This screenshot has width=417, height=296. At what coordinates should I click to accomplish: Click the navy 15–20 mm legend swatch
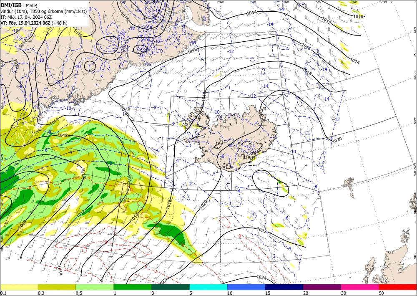point(284,287)
